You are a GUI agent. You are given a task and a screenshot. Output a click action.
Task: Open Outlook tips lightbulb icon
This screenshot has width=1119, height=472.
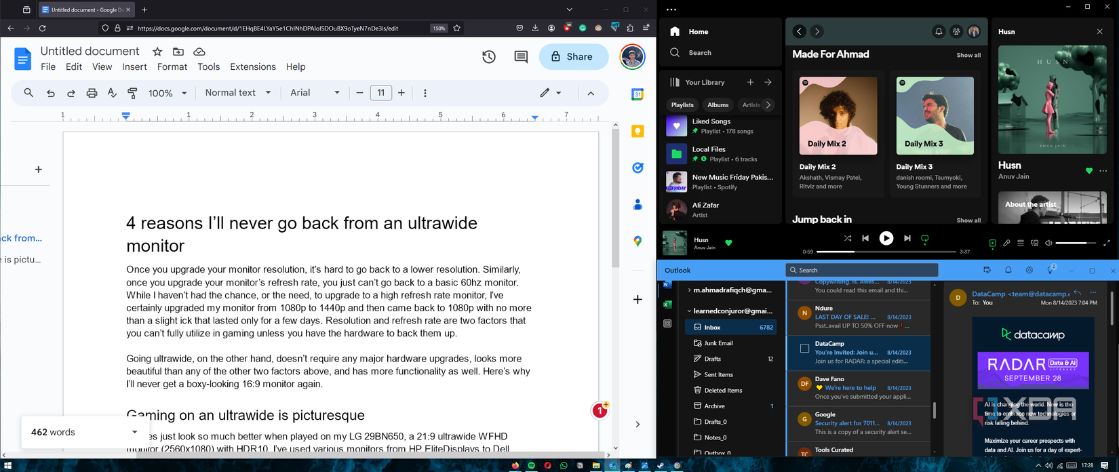[x=1051, y=270]
